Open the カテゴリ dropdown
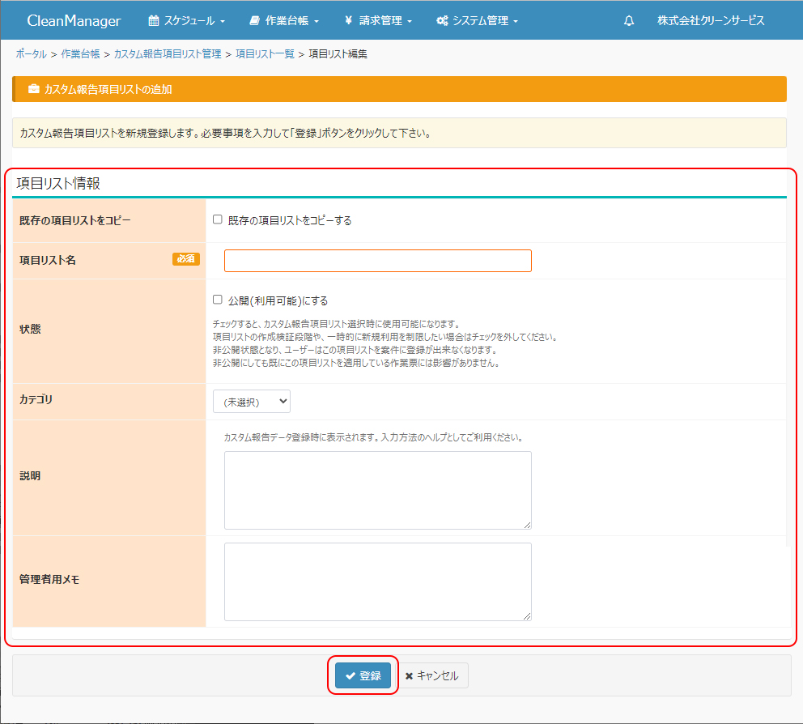Image resolution: width=803 pixels, height=724 pixels. pyautogui.click(x=251, y=401)
